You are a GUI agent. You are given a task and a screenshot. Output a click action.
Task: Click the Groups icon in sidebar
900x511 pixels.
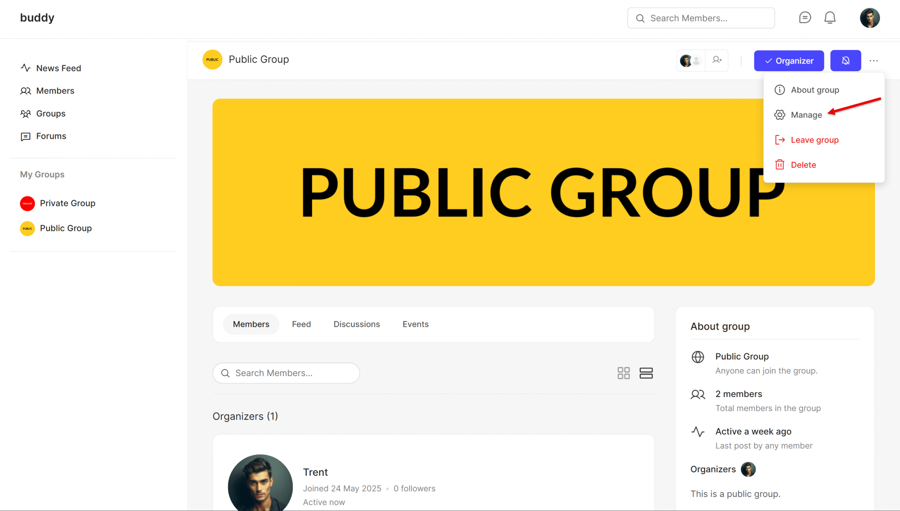pos(25,114)
